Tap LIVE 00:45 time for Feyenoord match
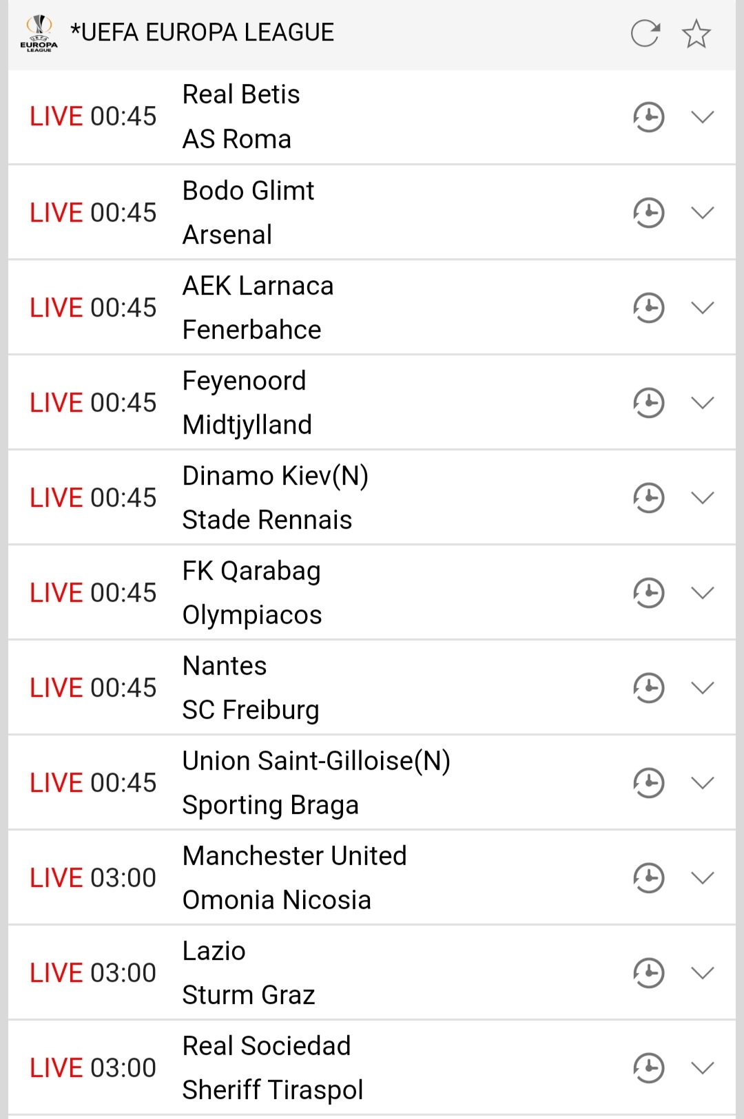 93,403
